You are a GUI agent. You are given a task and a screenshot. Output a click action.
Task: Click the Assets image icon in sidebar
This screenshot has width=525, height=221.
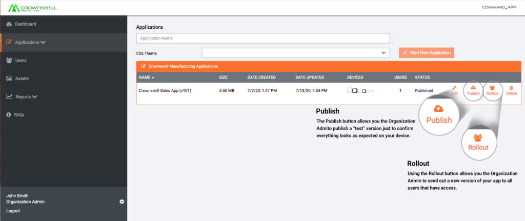coord(9,78)
